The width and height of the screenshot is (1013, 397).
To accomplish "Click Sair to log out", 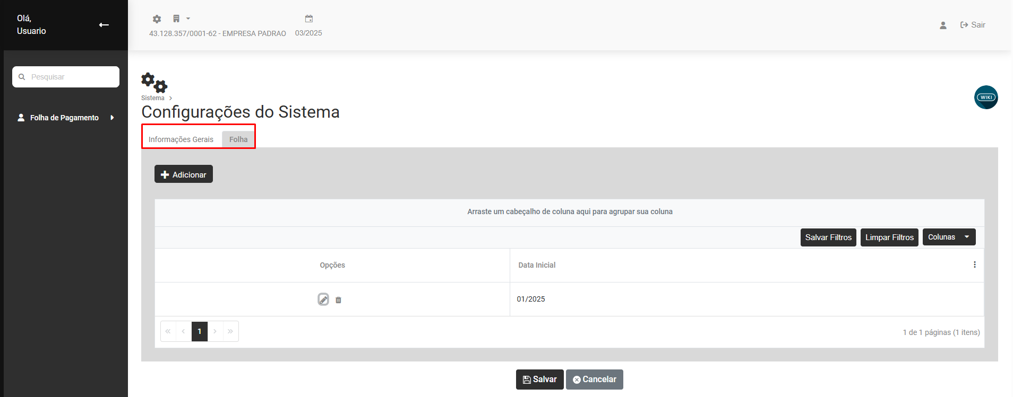I will click(x=973, y=25).
